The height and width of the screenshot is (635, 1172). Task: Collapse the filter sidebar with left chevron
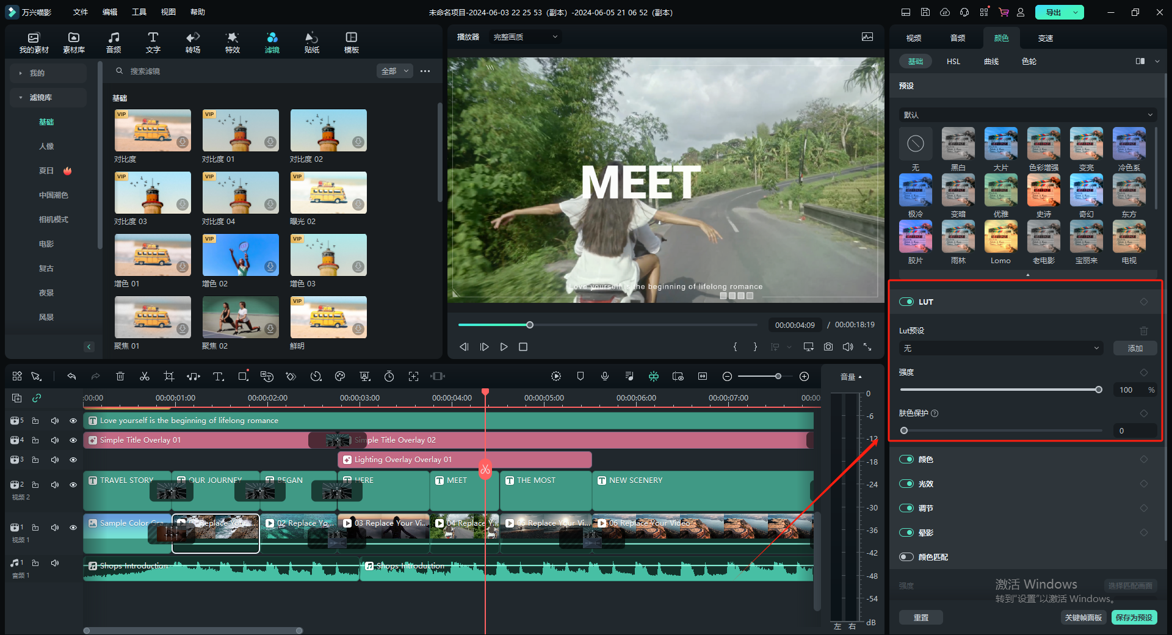89,347
